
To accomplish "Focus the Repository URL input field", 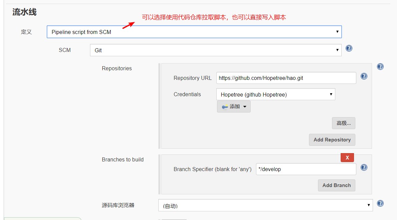I will click(286, 78).
